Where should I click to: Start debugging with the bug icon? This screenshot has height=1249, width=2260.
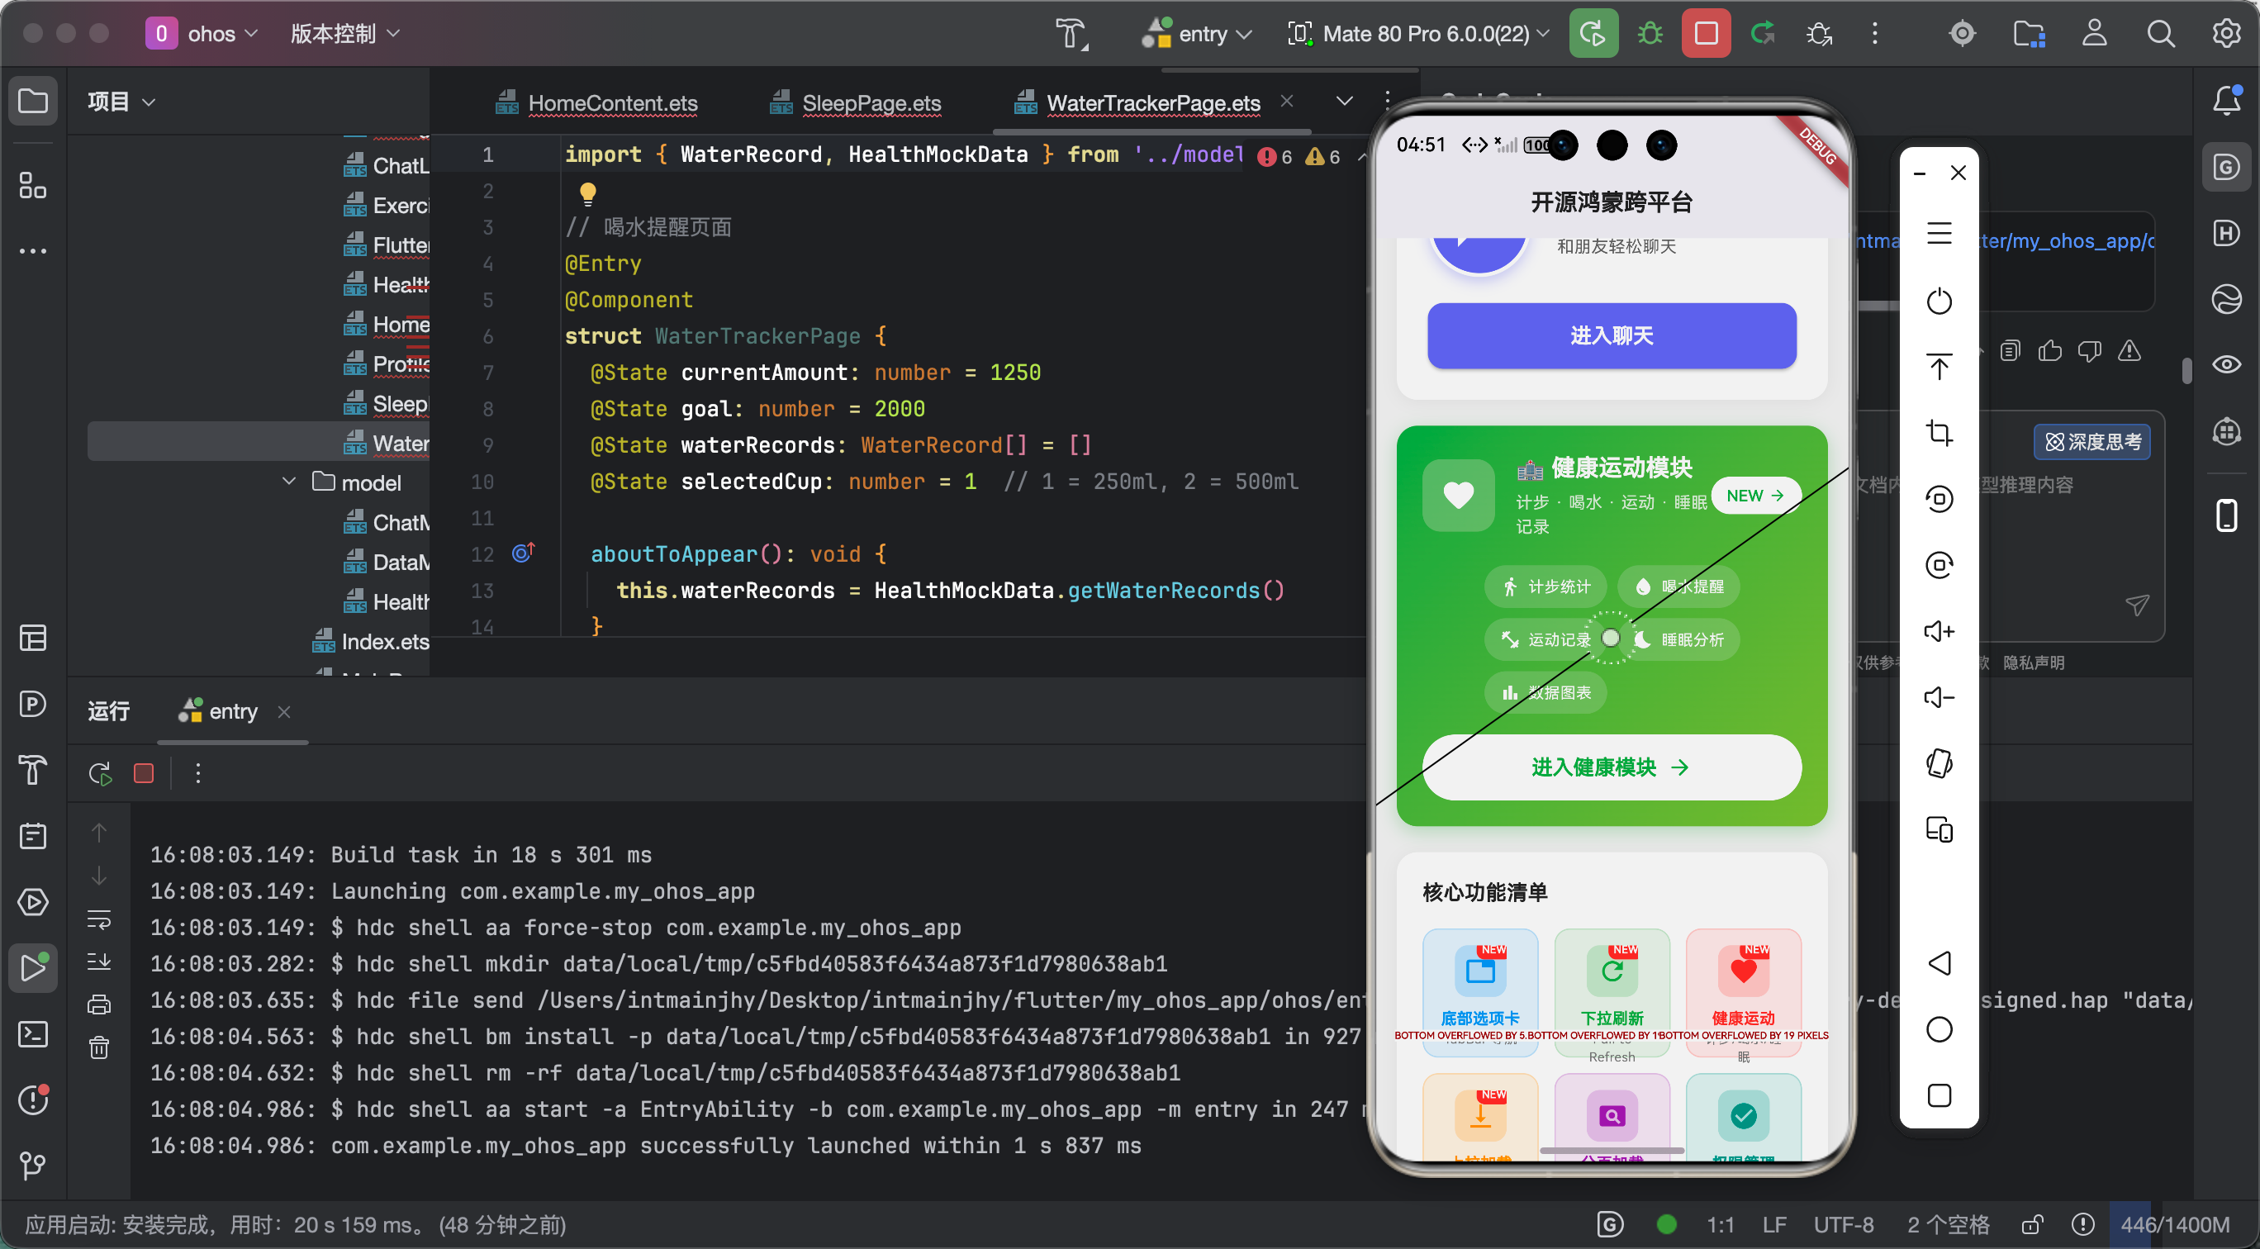click(x=1650, y=33)
